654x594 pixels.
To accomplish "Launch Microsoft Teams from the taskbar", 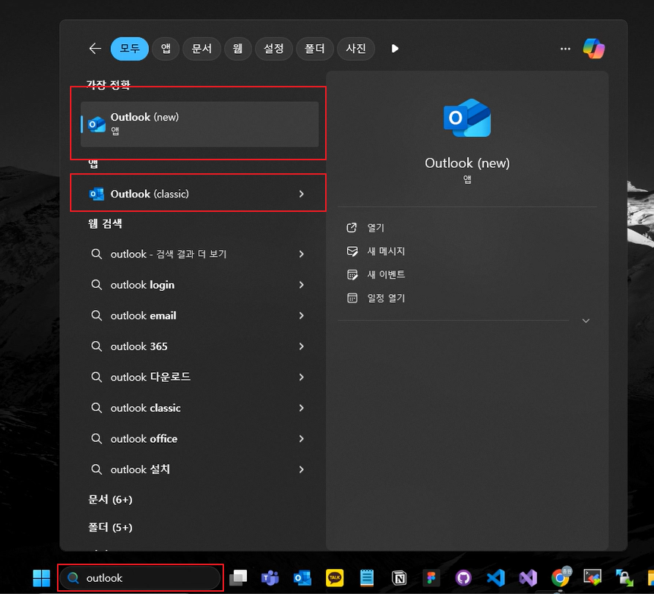I will (x=270, y=578).
